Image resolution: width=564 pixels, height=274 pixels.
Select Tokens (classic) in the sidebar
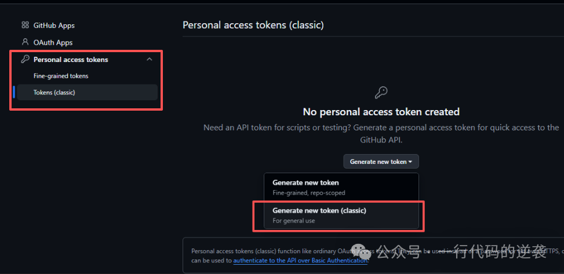pyautogui.click(x=54, y=93)
